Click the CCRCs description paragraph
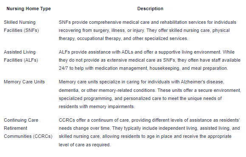The image size is (246, 157). (x=150, y=132)
